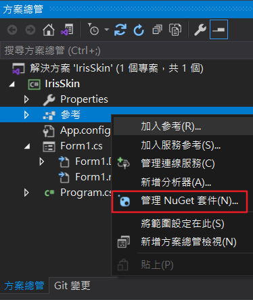Expand the Form1.Designer child node

(42, 161)
